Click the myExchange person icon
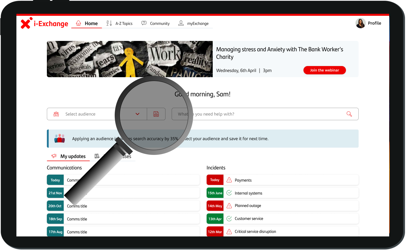The height and width of the screenshot is (251, 406). point(181,23)
